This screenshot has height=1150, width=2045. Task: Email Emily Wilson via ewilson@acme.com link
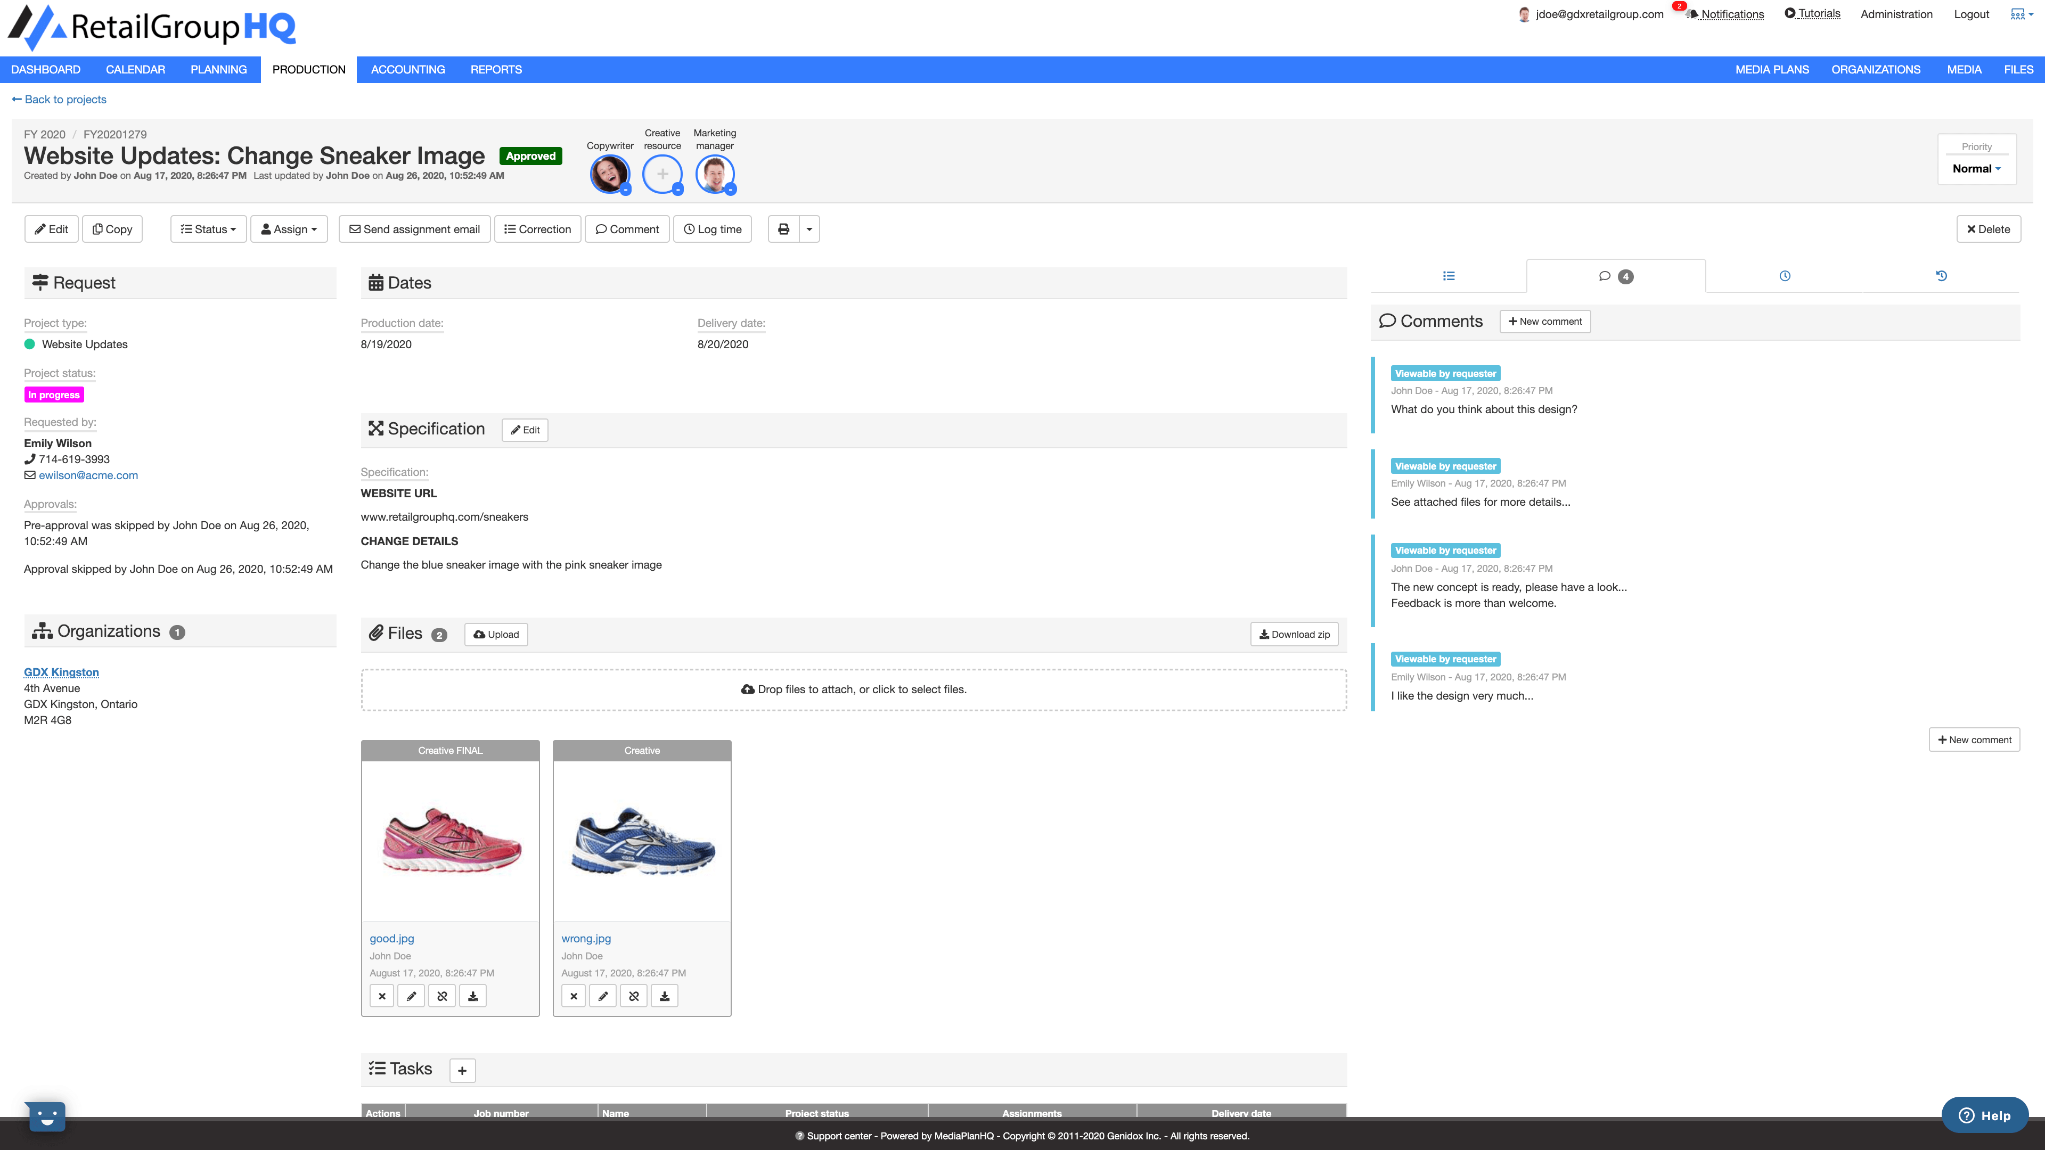tap(87, 474)
